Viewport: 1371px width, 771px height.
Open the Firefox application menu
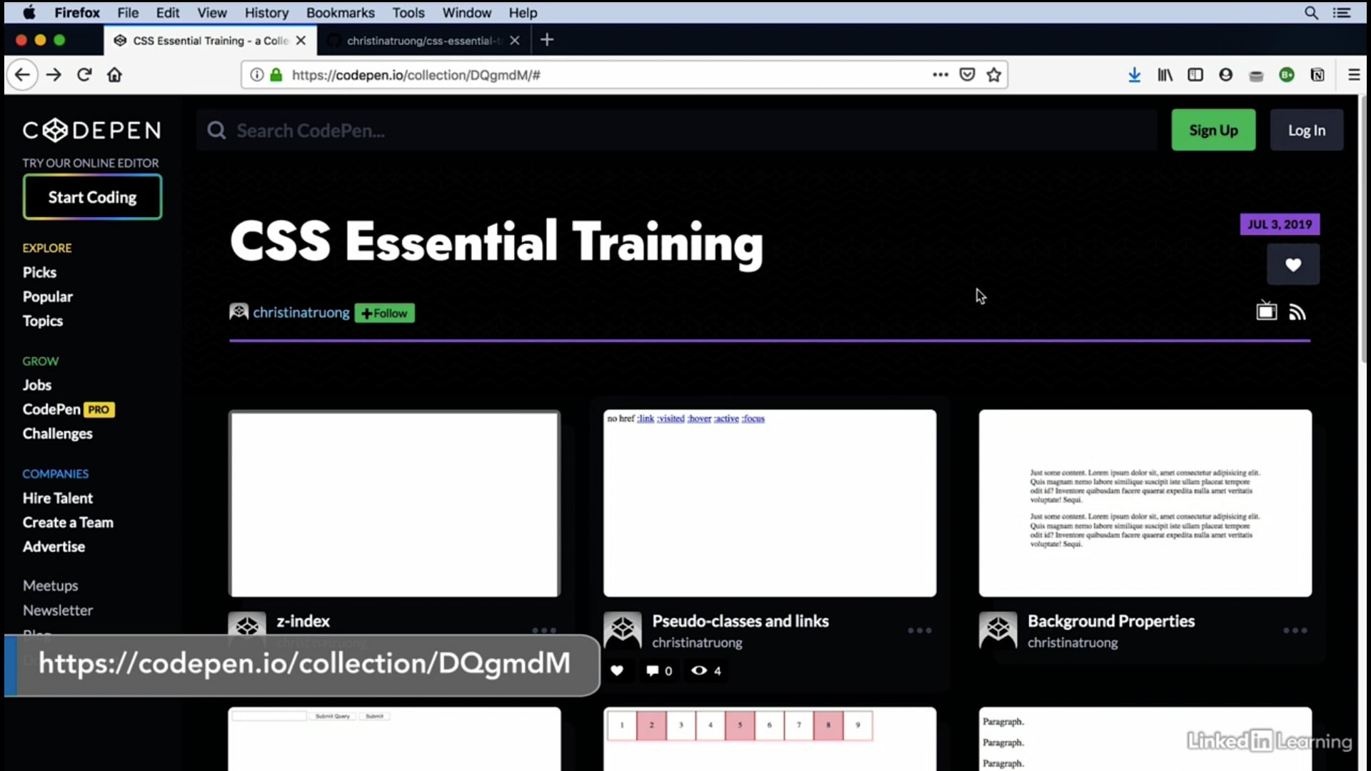(x=1354, y=74)
